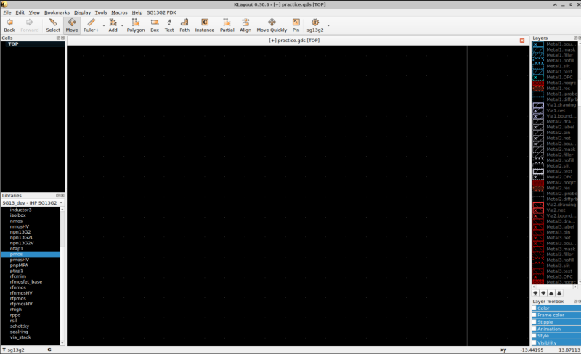This screenshot has width=581, height=354.
Task: Choose the Ruler tool
Action: (91, 25)
